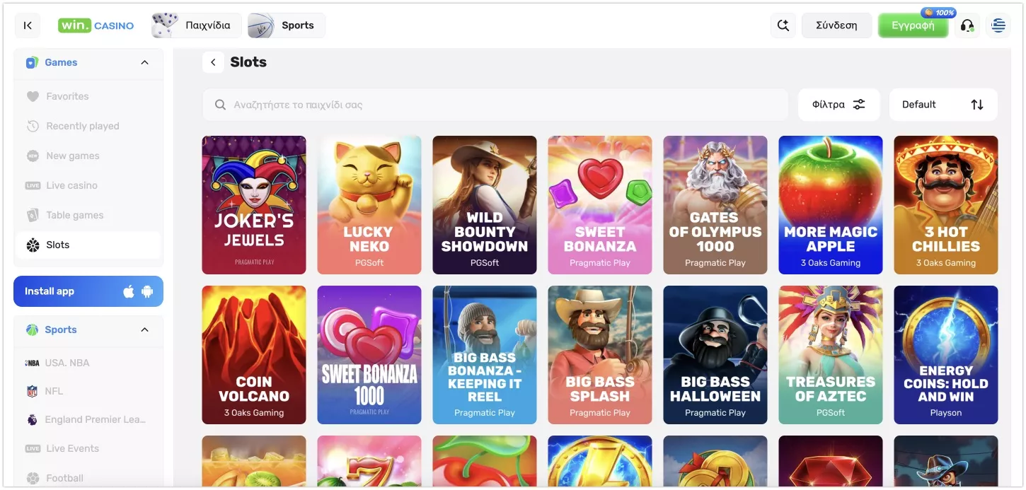Viewport: 1026px width, 490px height.
Task: Open Live Events in the sidebar
Action: click(88, 448)
